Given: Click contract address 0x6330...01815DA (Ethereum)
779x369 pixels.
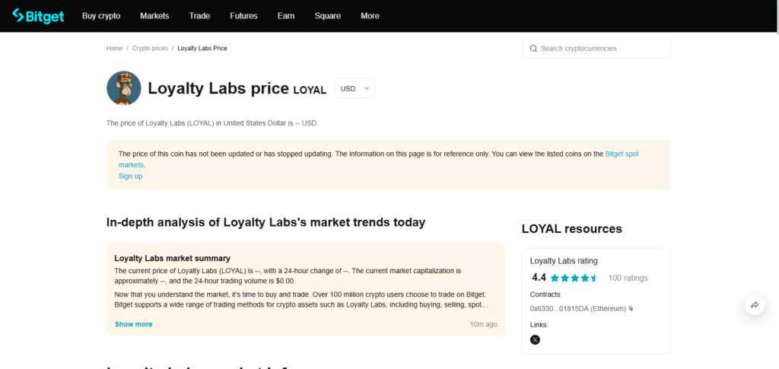Looking at the screenshot, I should click(x=578, y=309).
